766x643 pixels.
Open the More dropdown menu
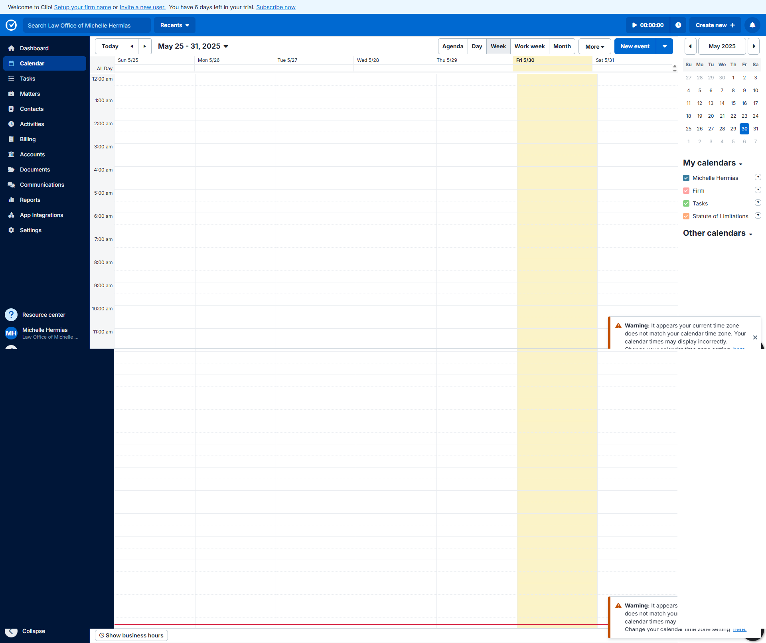[x=594, y=46]
